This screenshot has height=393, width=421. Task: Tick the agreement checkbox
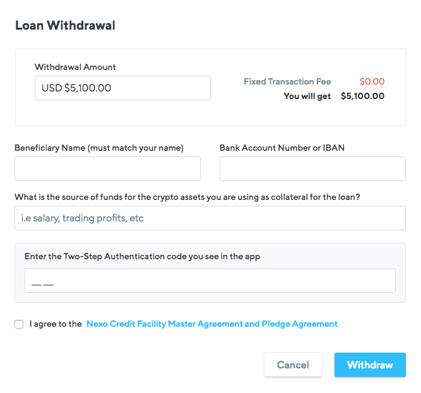click(x=19, y=324)
